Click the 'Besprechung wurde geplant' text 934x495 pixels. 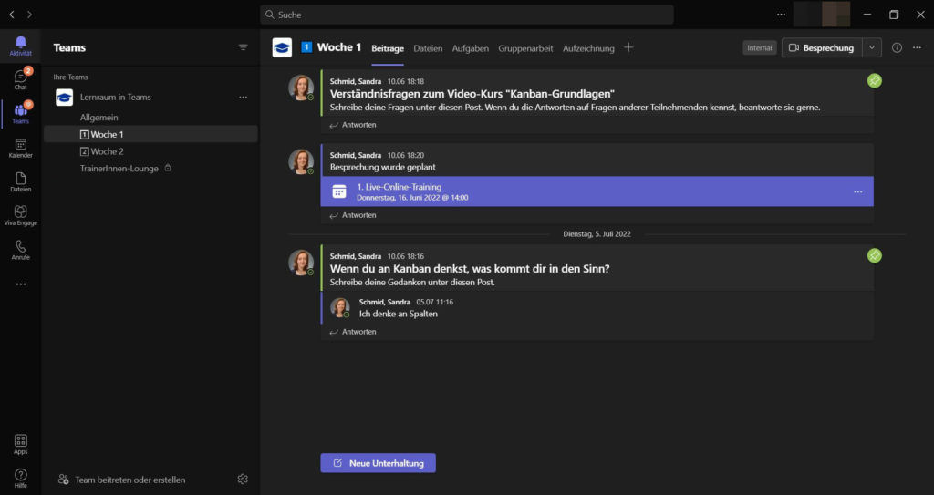pyautogui.click(x=382, y=167)
